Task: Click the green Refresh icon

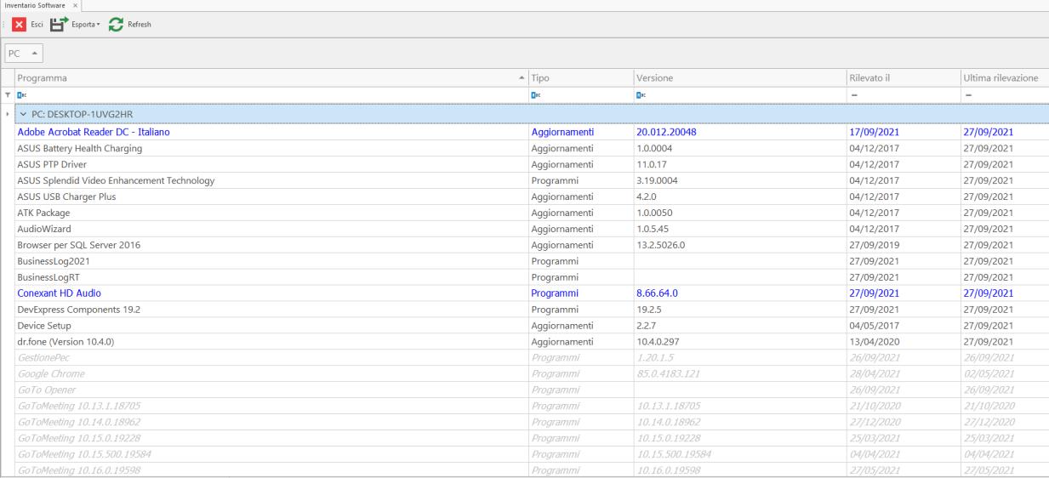Action: [x=116, y=24]
